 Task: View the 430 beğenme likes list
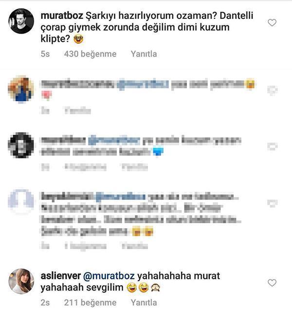(x=90, y=54)
